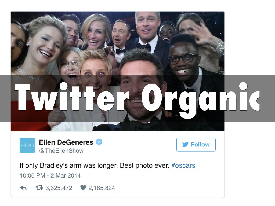The width and height of the screenshot is (275, 206).
Task: Click the waving hand in the photo
Action: (205, 34)
